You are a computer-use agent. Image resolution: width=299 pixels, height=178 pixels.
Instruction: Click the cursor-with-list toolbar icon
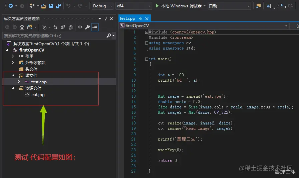point(283,6)
